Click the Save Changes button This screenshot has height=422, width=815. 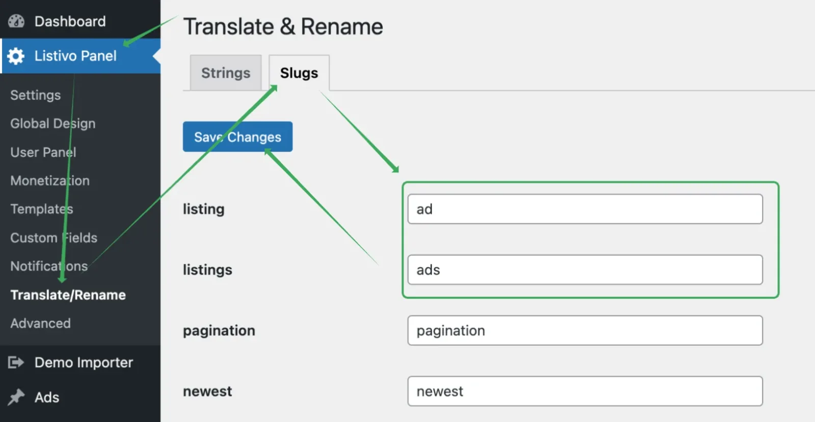click(238, 137)
